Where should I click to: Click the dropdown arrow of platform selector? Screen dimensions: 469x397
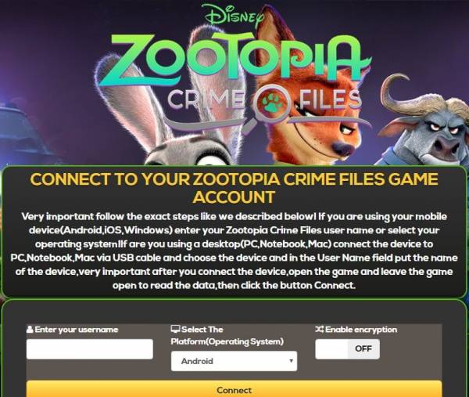[291, 361]
